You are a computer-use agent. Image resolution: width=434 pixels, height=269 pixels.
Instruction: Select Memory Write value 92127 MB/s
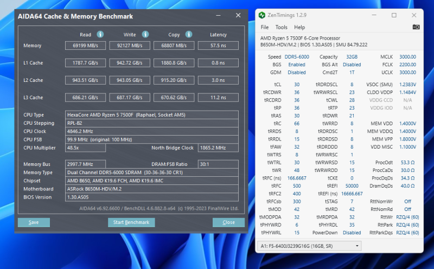[x=130, y=46]
